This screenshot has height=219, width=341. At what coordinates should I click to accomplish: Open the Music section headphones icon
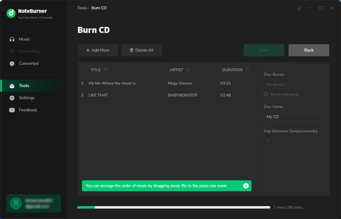pyautogui.click(x=12, y=39)
